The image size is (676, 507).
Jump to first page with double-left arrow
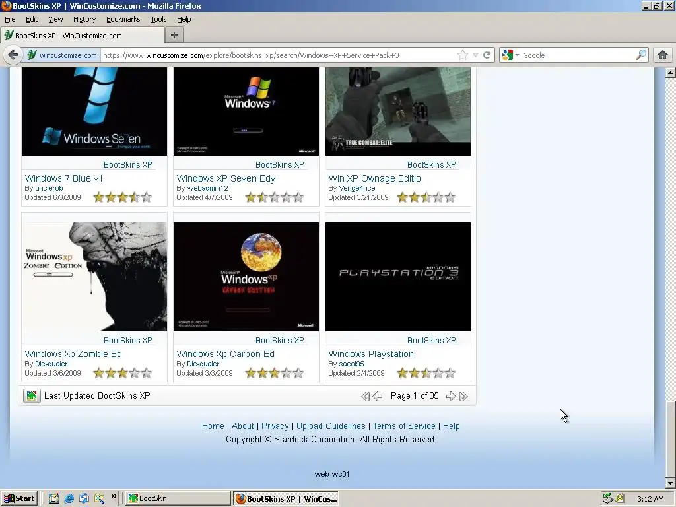click(x=366, y=396)
